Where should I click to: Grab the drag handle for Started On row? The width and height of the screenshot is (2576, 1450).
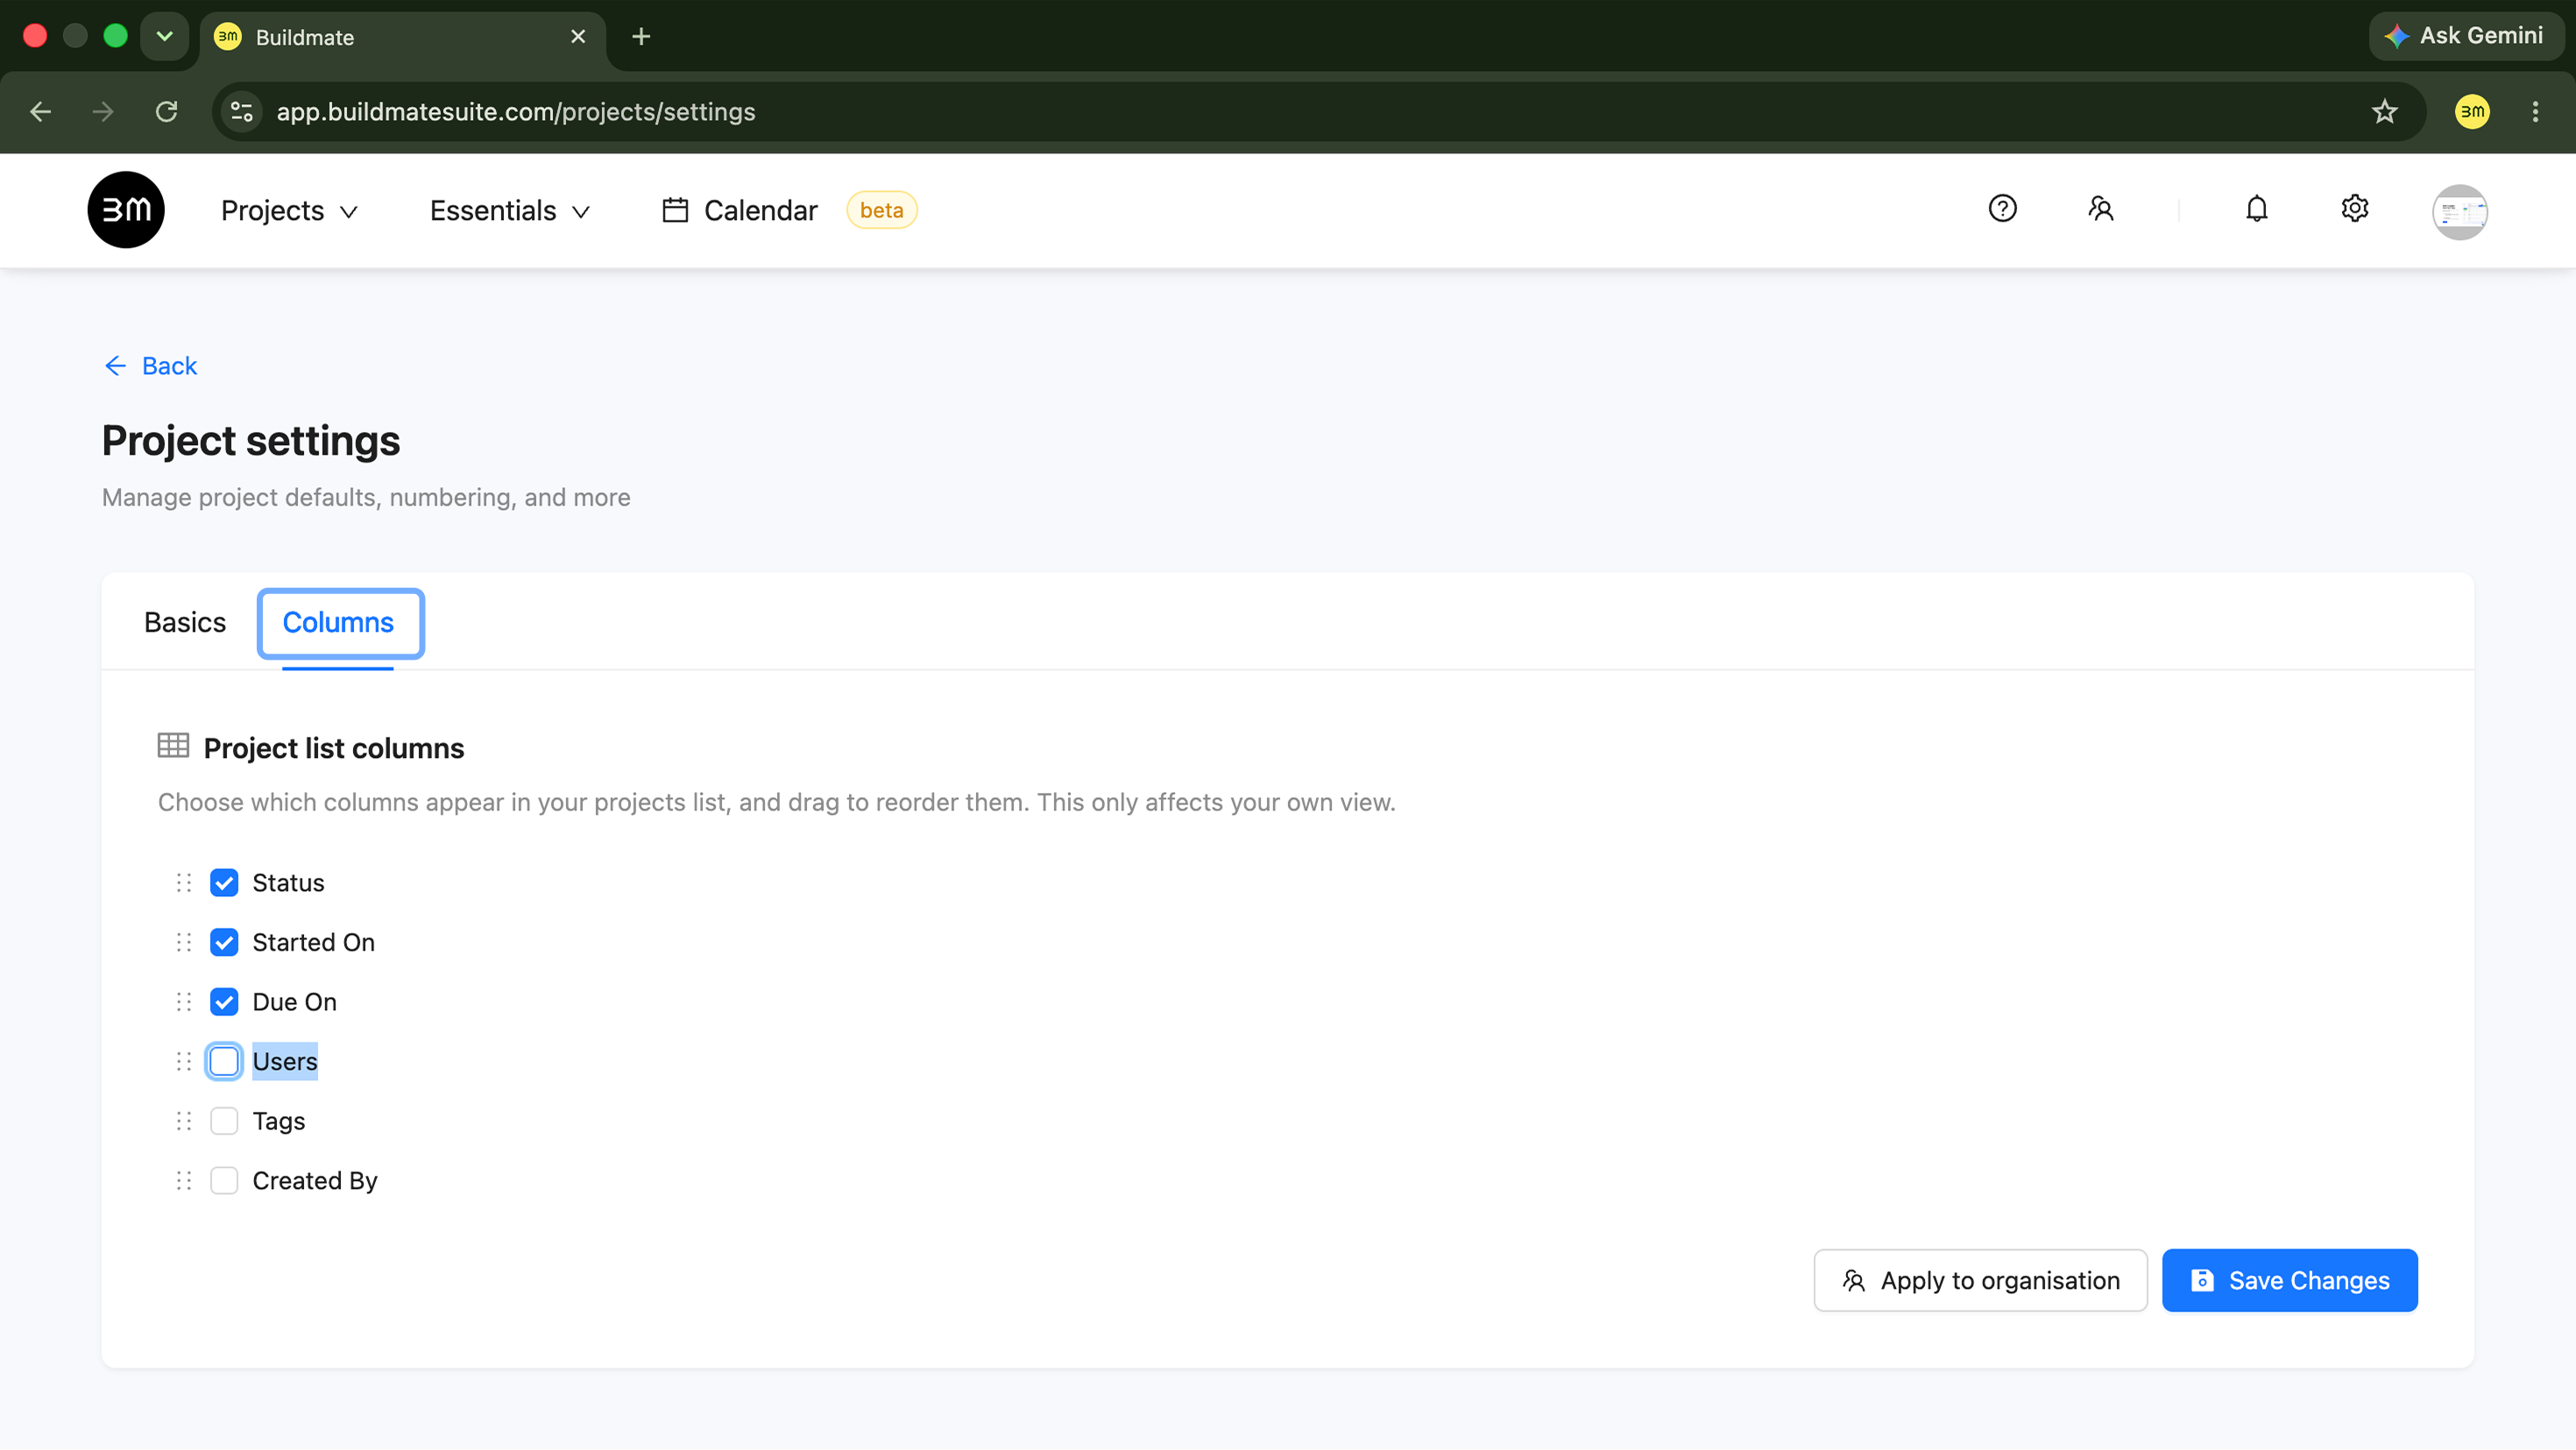coord(183,942)
